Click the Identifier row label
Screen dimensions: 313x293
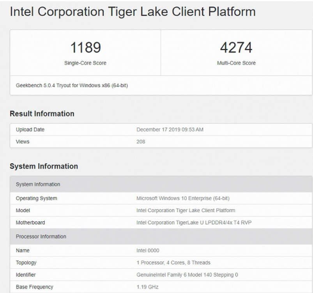tap(26, 275)
